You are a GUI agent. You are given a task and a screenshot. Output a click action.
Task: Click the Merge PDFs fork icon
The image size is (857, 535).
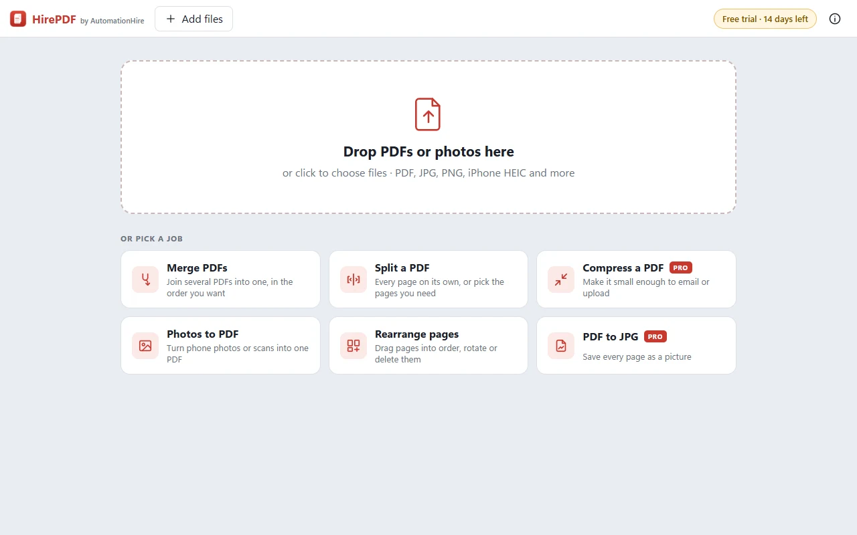[x=145, y=280]
